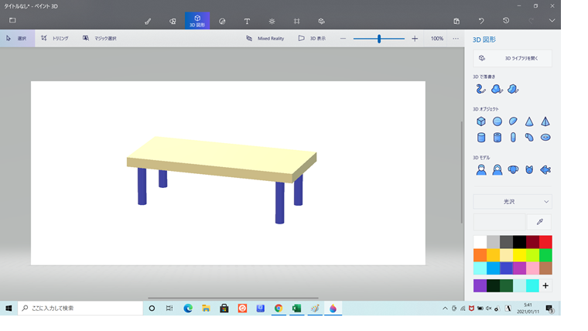Activate the Select (選択) tool
The image size is (588, 331).
(17, 38)
